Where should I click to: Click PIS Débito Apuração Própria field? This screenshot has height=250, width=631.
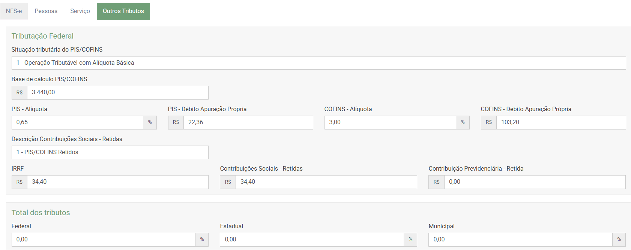point(248,122)
